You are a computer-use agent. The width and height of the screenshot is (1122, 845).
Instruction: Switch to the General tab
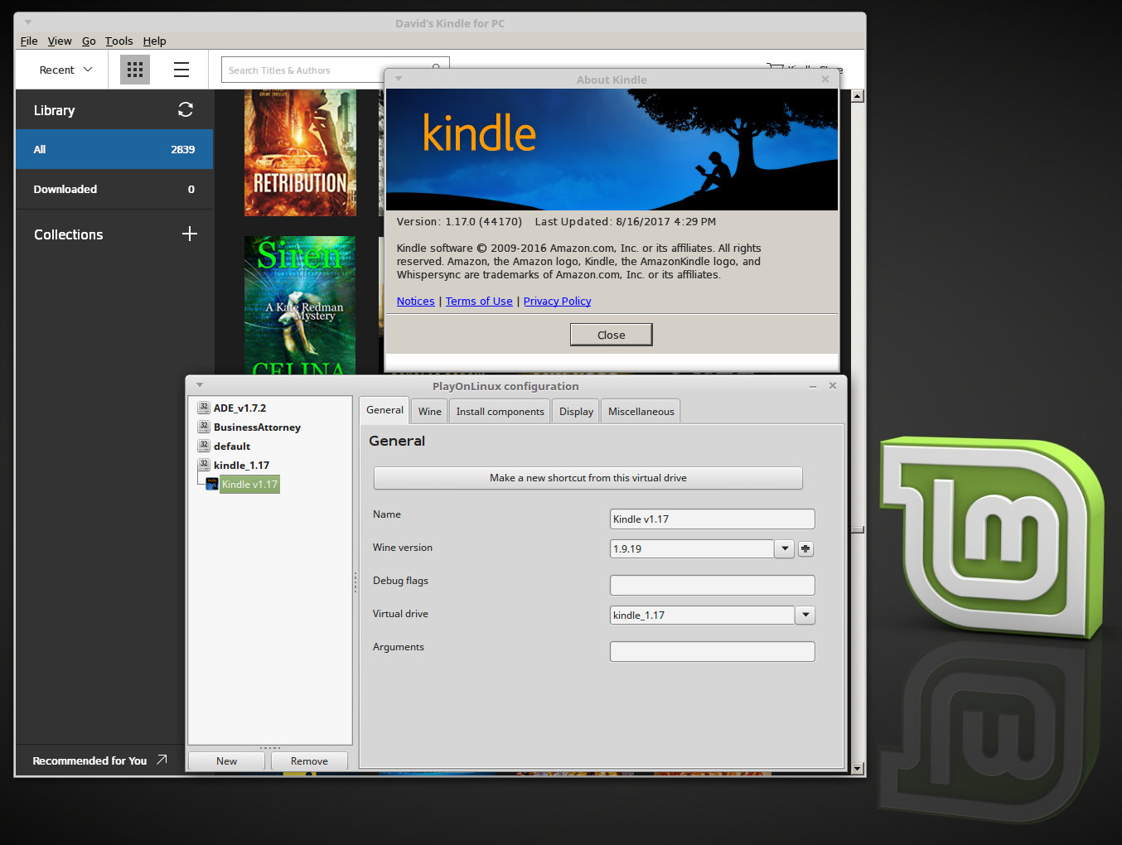[x=384, y=410]
